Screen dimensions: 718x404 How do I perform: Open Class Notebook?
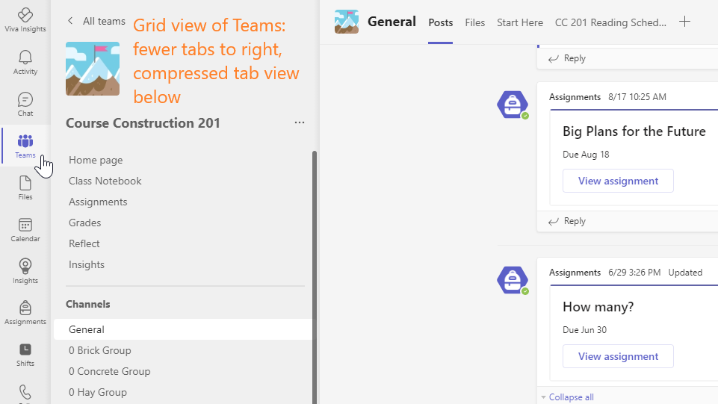tap(105, 181)
